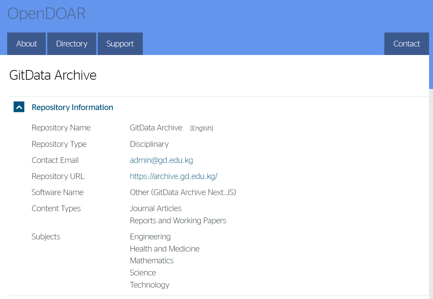Click the Health and Medicine subject
This screenshot has height=299, width=433.
point(165,249)
